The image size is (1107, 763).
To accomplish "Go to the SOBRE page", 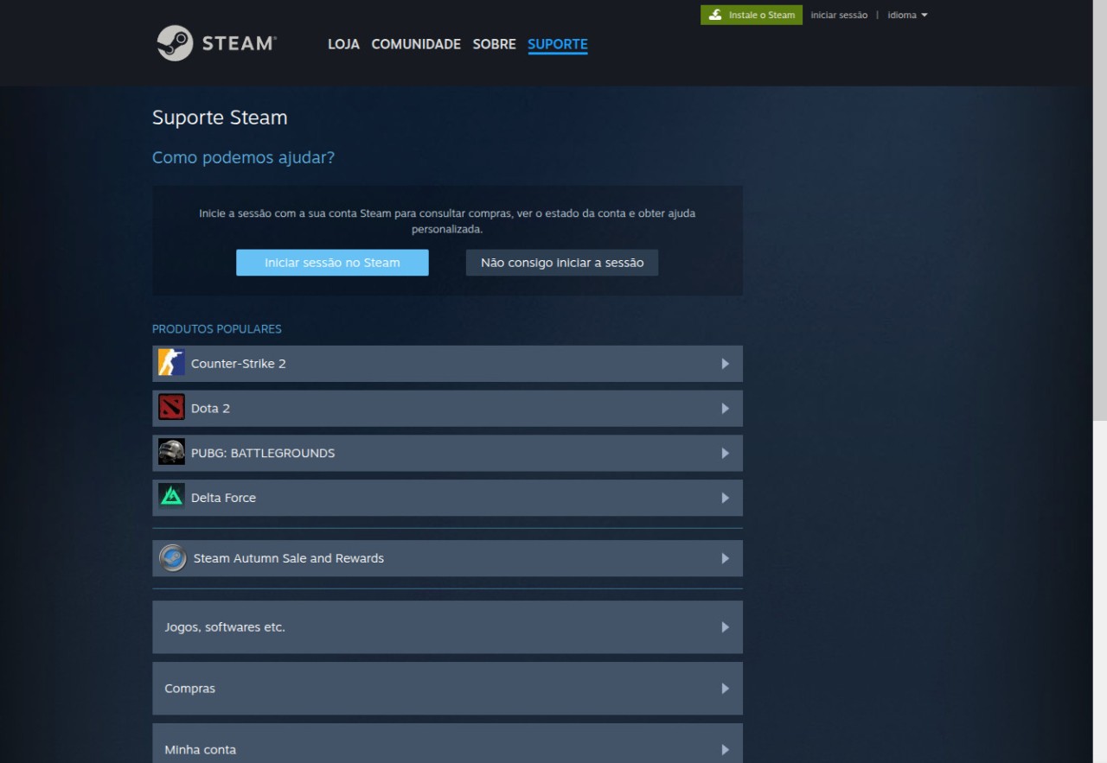I will click(x=494, y=44).
